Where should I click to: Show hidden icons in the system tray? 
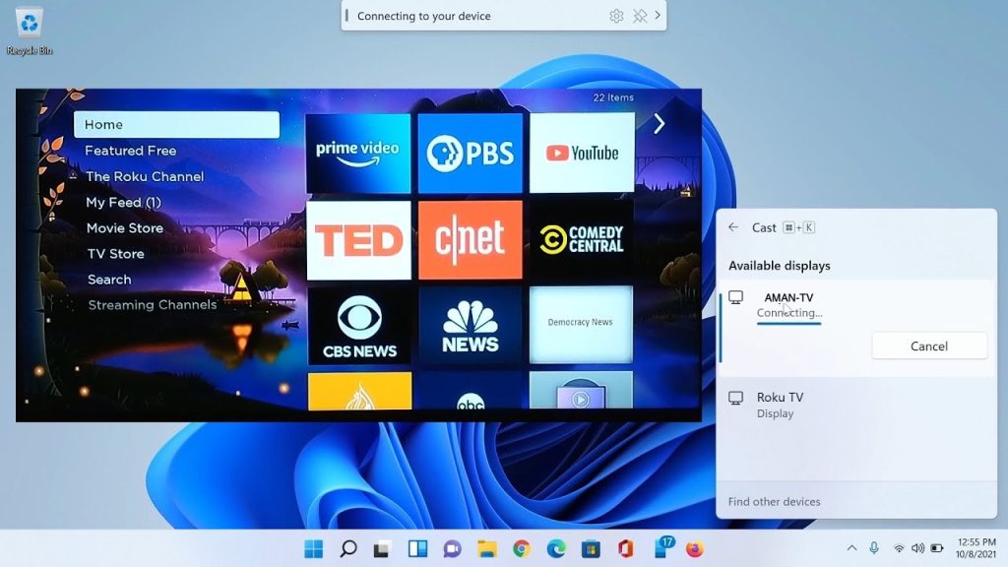[851, 548]
